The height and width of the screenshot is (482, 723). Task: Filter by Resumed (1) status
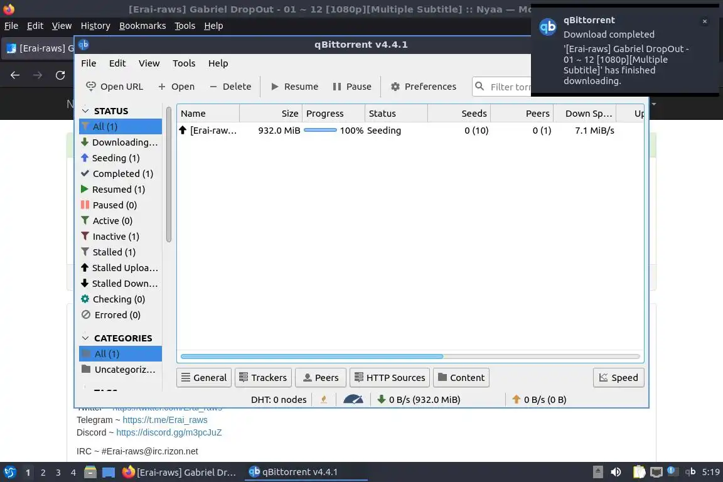click(x=120, y=189)
